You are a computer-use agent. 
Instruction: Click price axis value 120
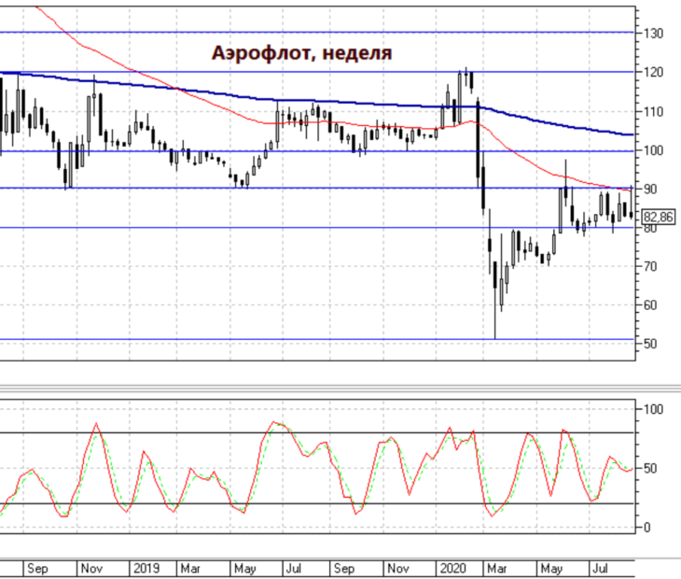(x=654, y=72)
